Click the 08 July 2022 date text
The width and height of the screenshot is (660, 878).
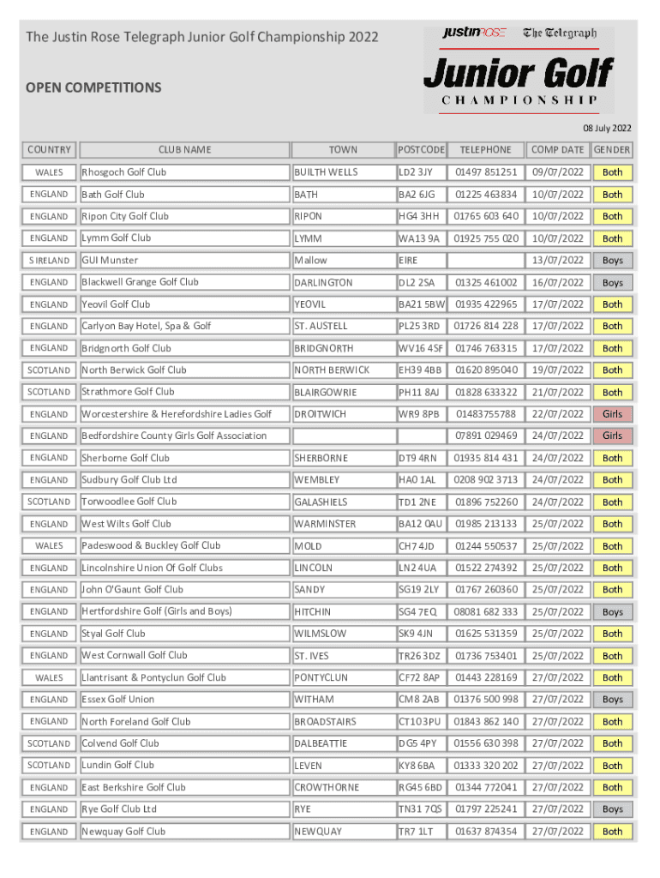tap(607, 129)
